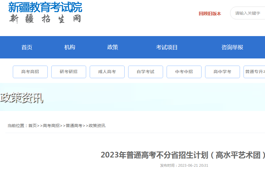
Task: Click the 新疆招生网 calligraphy logo
Action: [45, 18]
